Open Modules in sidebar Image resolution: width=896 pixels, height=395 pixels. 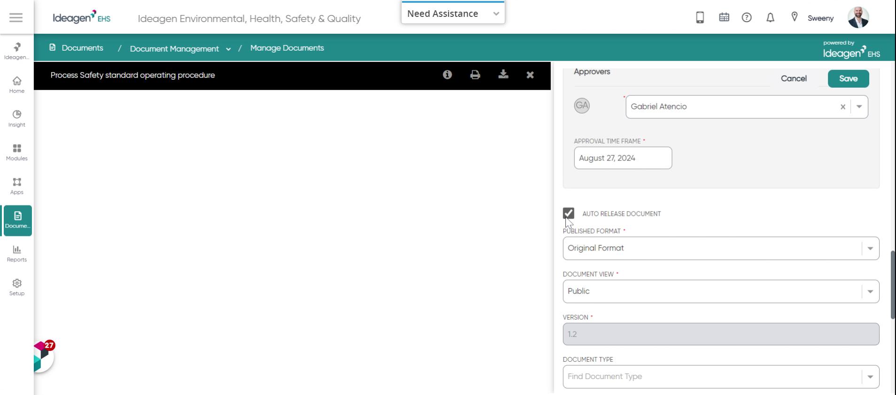17,152
